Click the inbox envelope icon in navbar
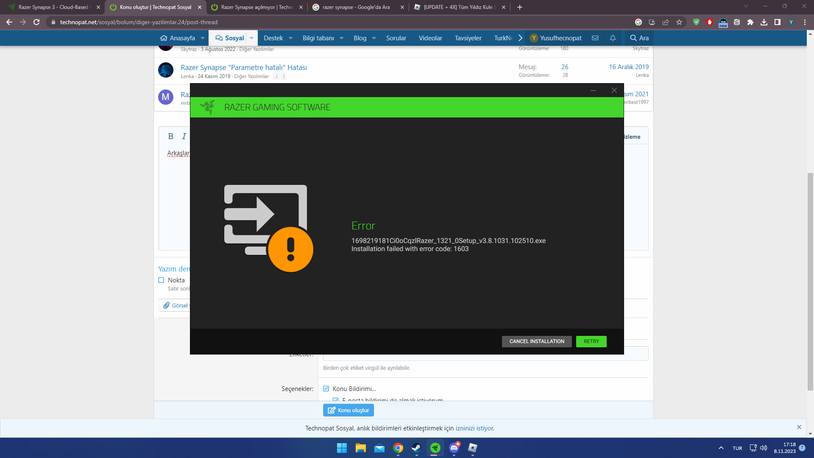The width and height of the screenshot is (814, 458). [x=595, y=38]
